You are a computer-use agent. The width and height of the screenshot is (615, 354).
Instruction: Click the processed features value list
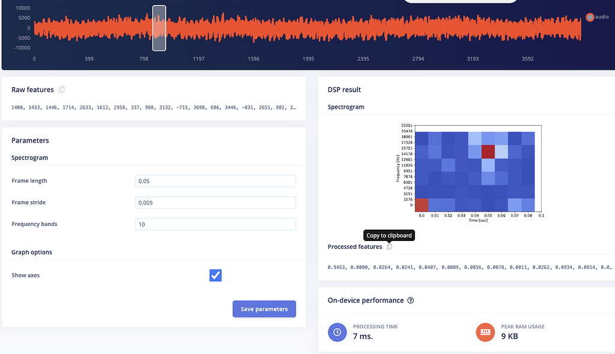point(470,267)
